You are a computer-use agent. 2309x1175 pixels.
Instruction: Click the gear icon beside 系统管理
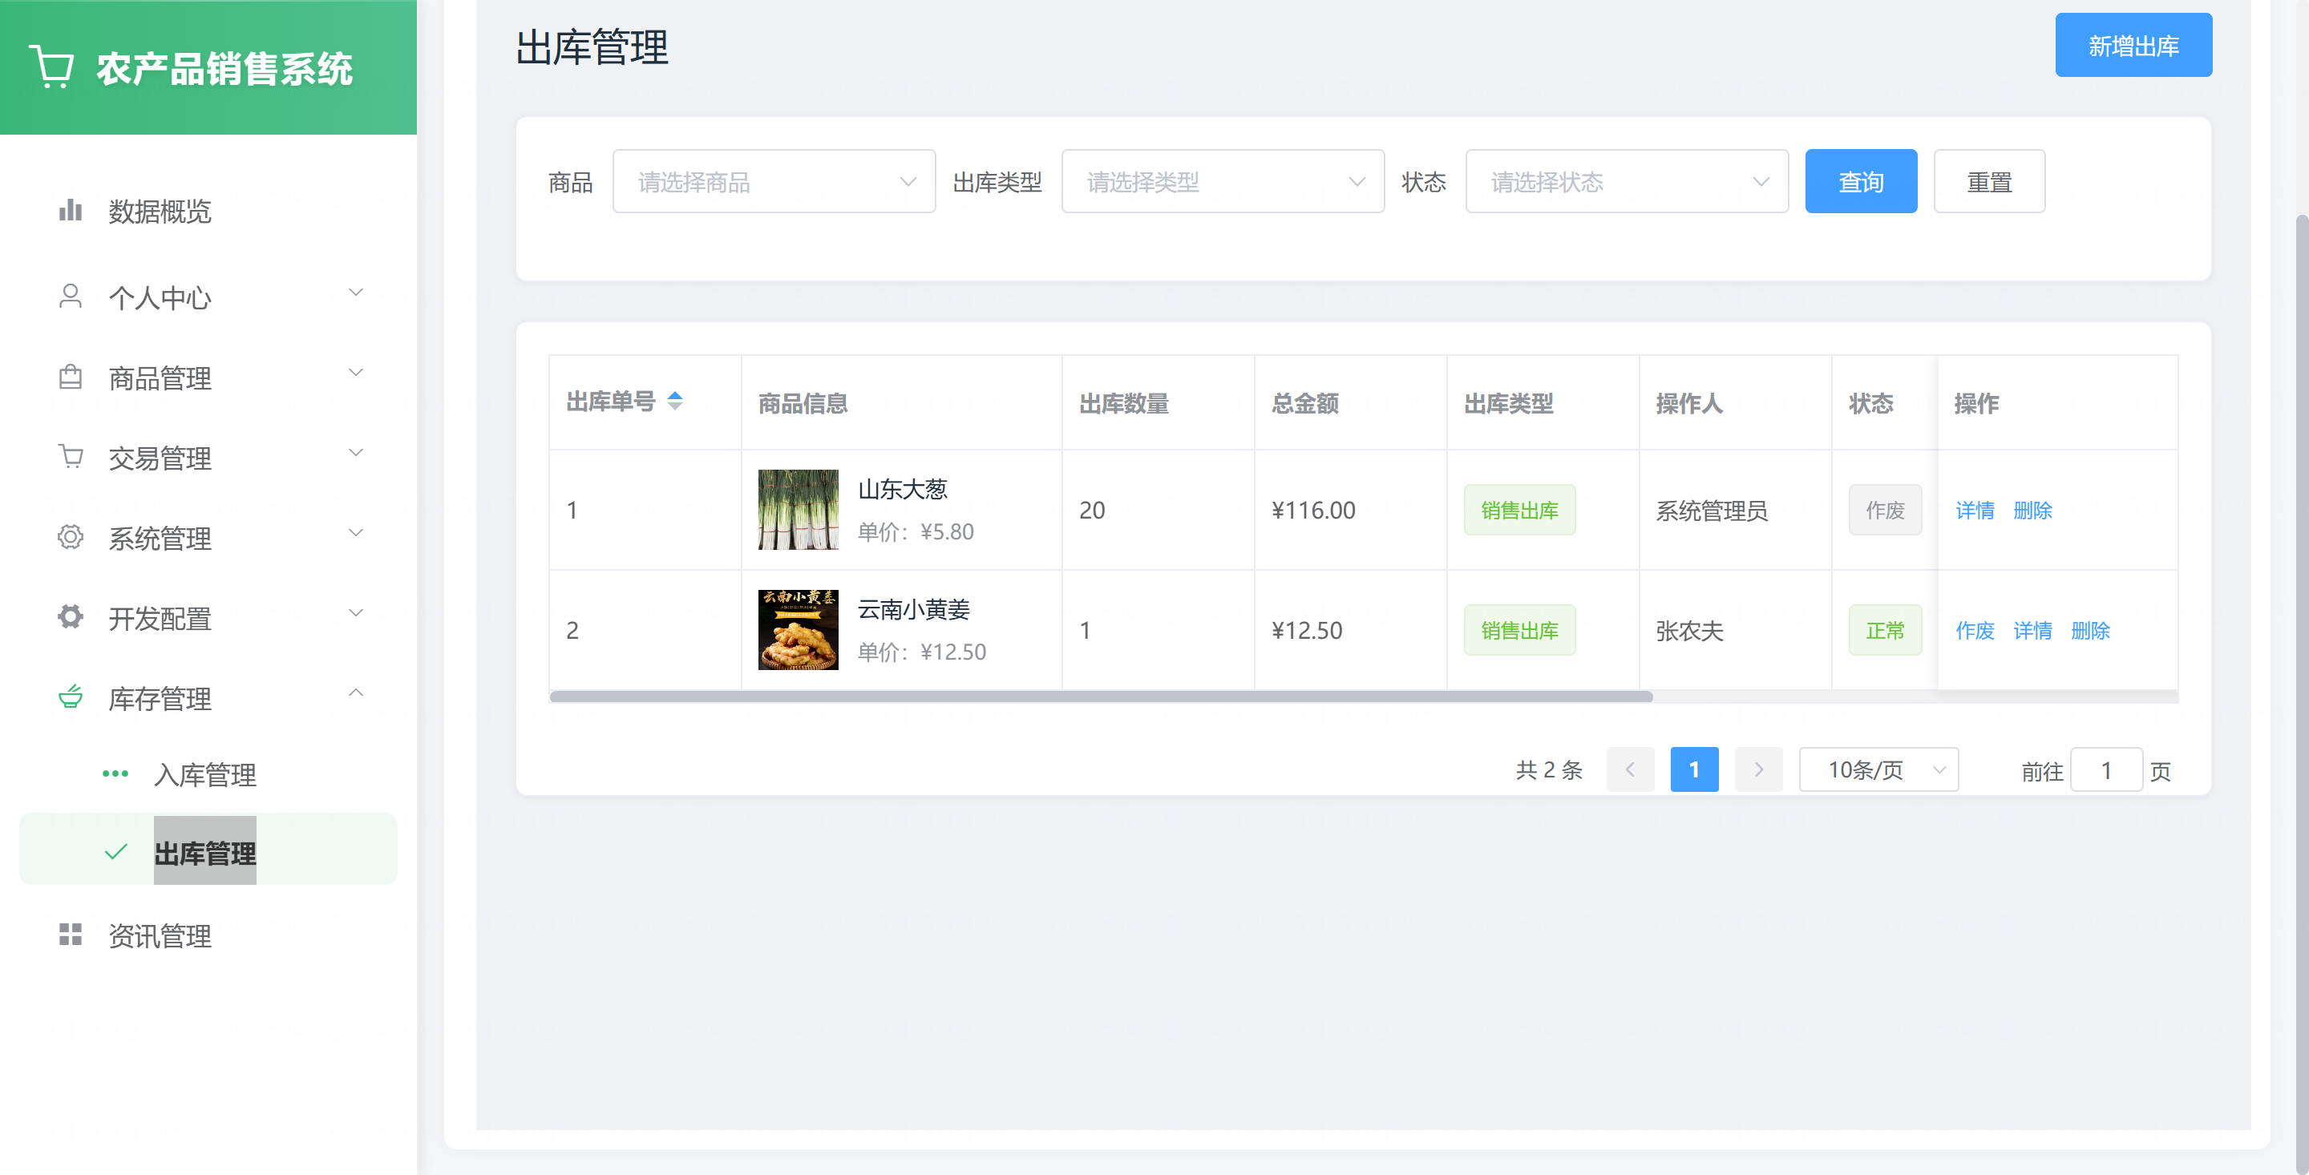[x=70, y=537]
